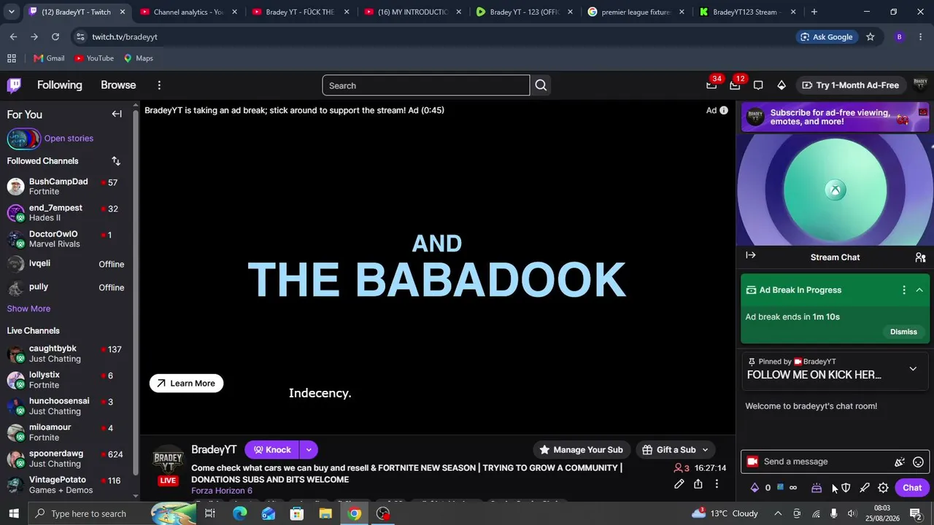Image resolution: width=934 pixels, height=525 pixels.
Task: Open end_7empest channel in sidebar
Action: (x=67, y=213)
